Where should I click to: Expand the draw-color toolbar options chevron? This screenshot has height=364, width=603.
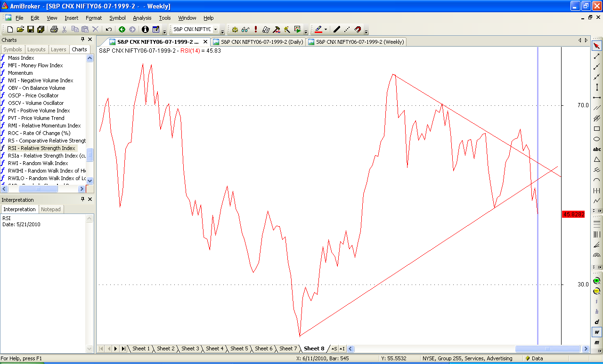click(x=367, y=31)
